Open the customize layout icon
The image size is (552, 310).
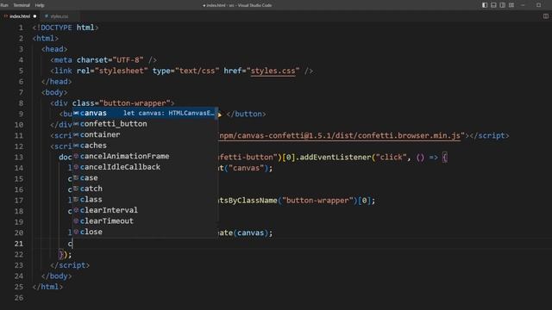click(511, 5)
